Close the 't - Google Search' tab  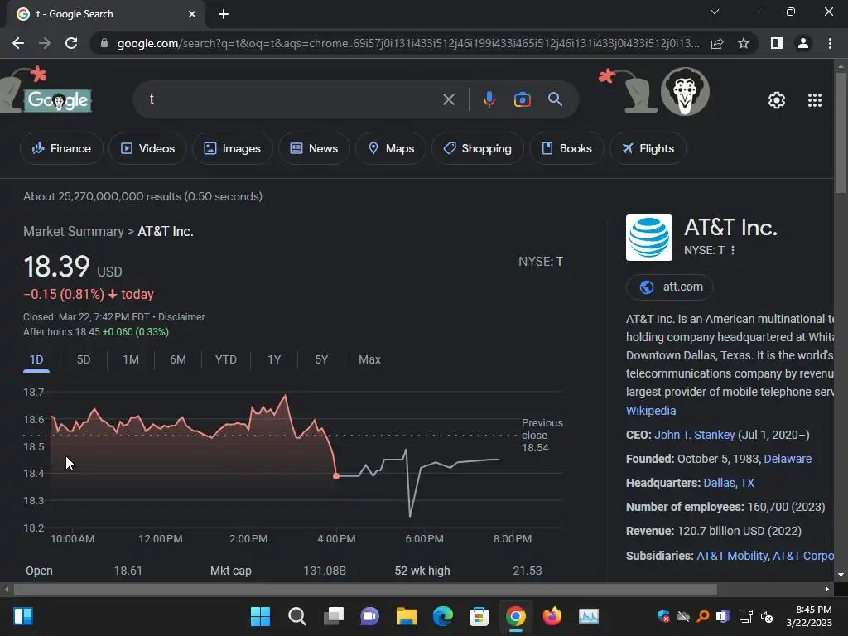click(x=192, y=14)
